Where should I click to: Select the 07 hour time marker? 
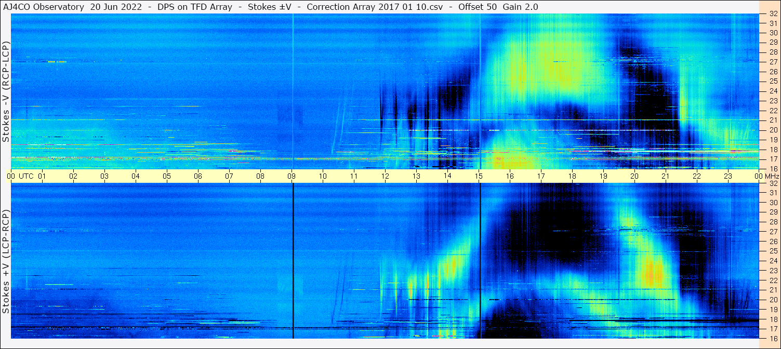(x=229, y=176)
